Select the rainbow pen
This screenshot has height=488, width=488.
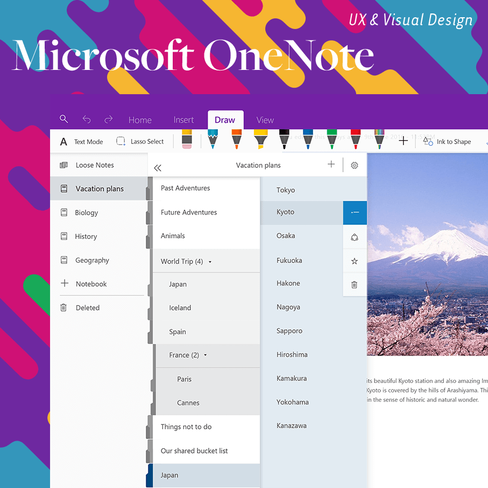coord(379,139)
